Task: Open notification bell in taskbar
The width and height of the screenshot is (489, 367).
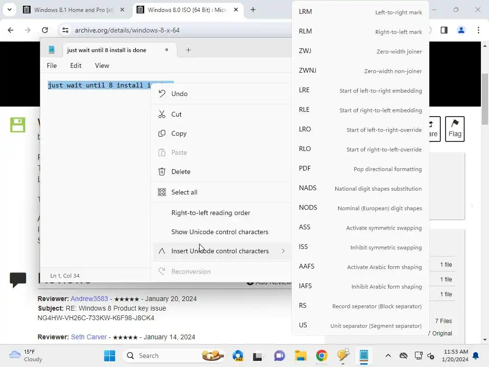Action: tap(476, 356)
